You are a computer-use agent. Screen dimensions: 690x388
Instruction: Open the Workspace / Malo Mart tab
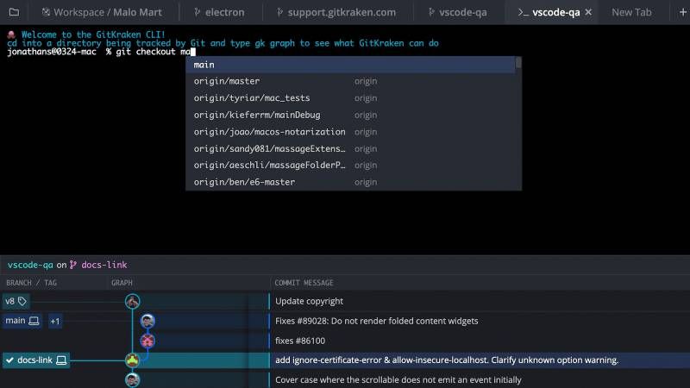pos(102,12)
